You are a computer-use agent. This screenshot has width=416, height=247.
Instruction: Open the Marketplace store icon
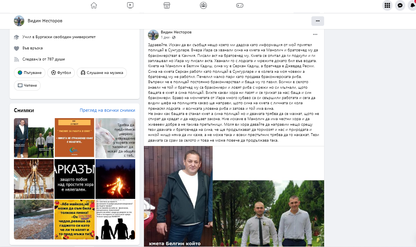click(x=167, y=5)
